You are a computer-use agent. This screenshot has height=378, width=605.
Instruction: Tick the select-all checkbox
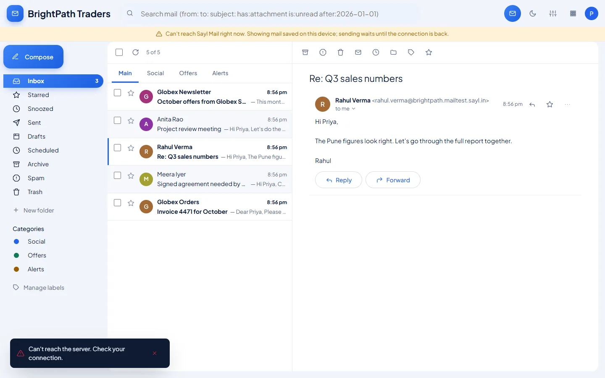point(119,52)
